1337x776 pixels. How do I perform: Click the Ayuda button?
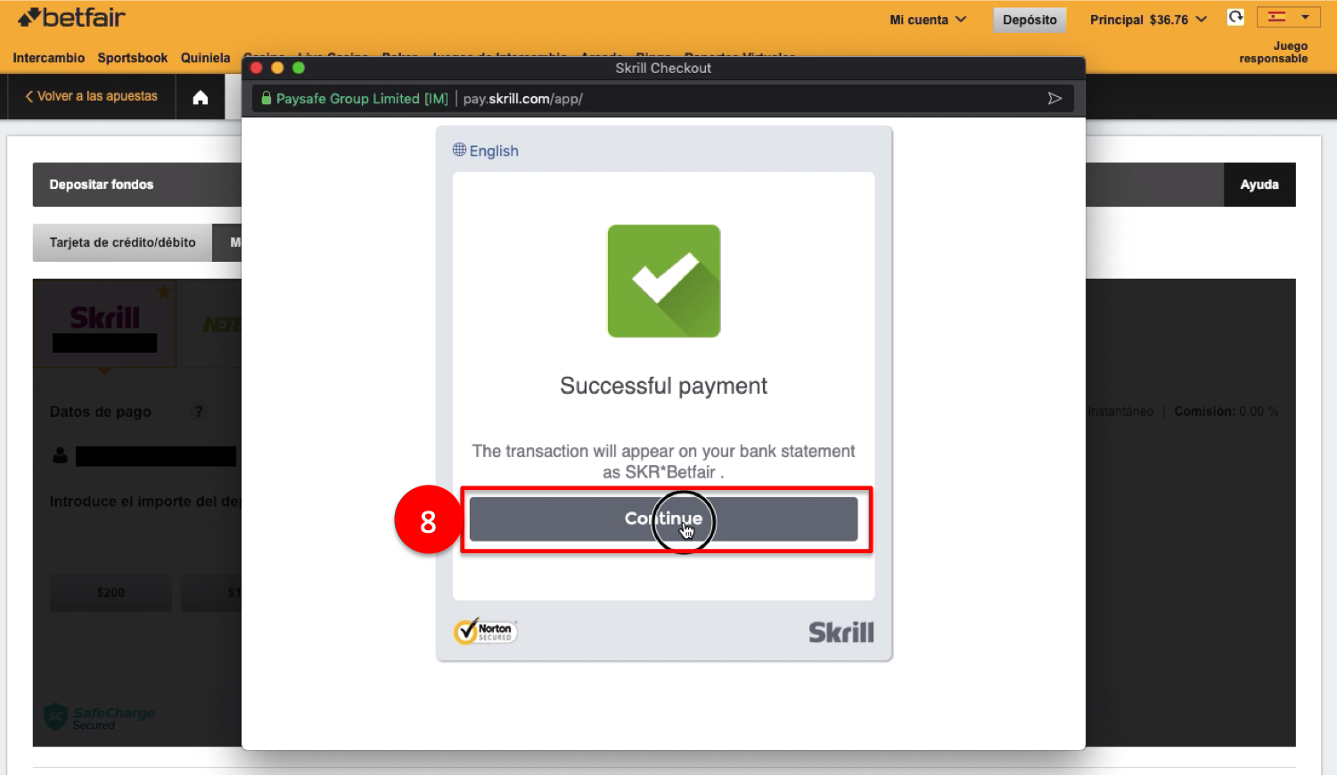tap(1259, 184)
